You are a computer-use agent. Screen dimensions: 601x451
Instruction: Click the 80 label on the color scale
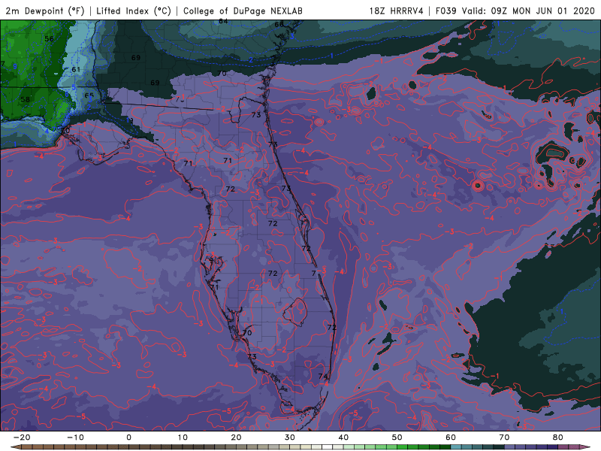click(x=558, y=437)
